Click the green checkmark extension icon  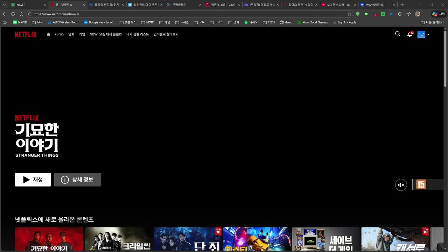coord(383,14)
